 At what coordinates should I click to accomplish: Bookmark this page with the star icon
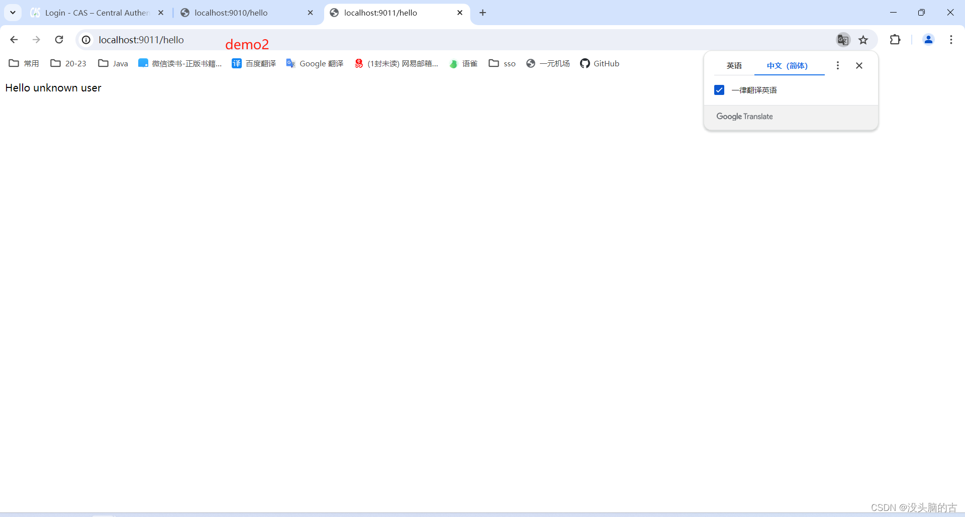[x=863, y=40]
